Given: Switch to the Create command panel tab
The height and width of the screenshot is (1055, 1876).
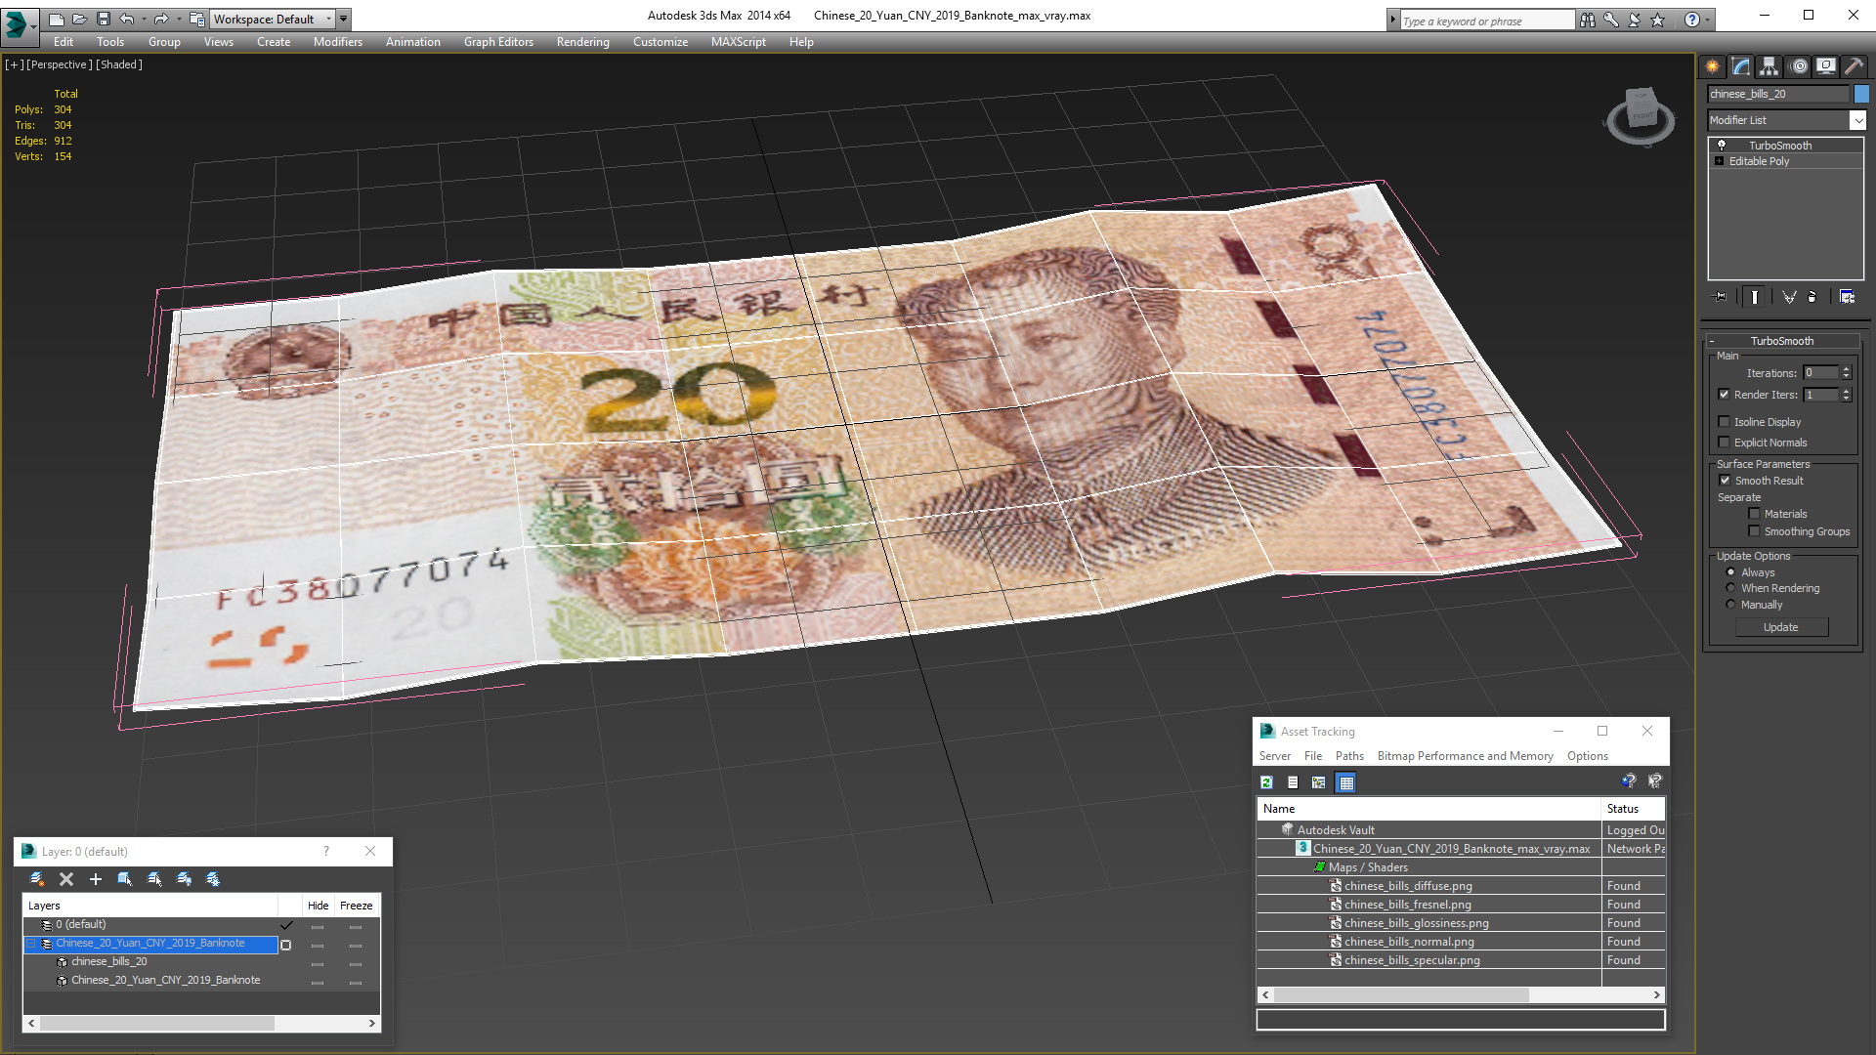Looking at the screenshot, I should point(1713,66).
